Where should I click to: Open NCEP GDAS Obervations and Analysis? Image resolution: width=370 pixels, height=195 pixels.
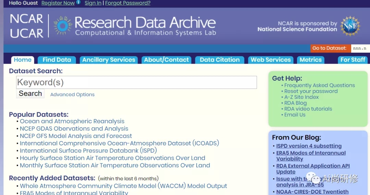74,129
